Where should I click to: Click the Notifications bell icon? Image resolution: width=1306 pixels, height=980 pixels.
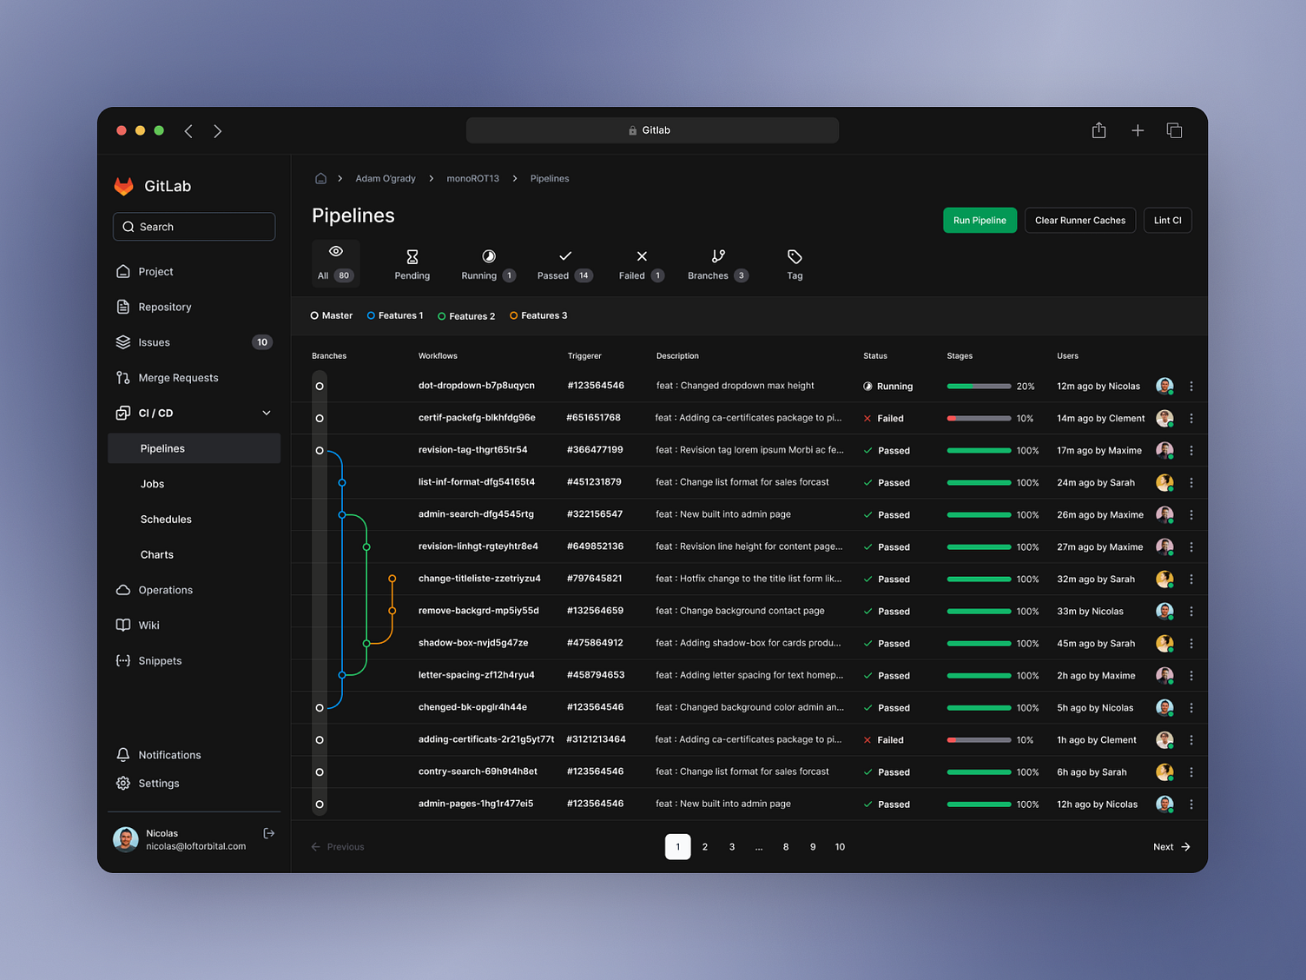pos(122,754)
